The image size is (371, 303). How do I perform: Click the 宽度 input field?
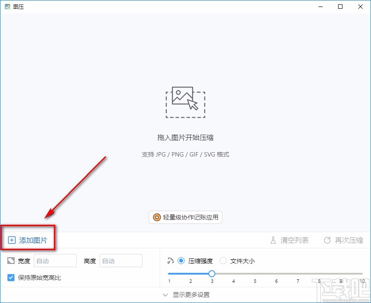(55, 261)
